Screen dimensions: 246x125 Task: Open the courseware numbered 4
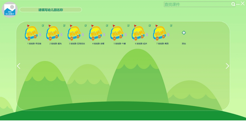(97, 33)
